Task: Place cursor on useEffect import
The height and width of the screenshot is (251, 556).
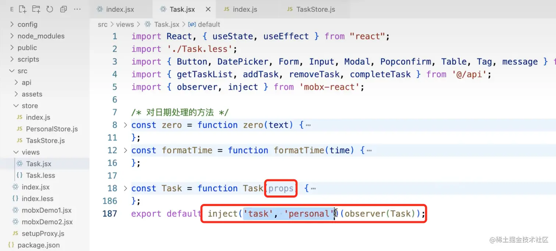Action: click(286, 36)
